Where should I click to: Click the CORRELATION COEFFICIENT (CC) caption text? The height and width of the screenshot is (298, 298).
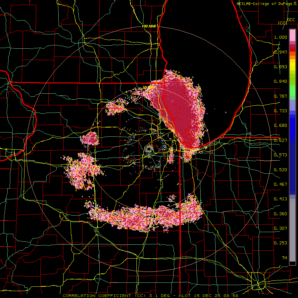pyautogui.click(x=104, y=296)
